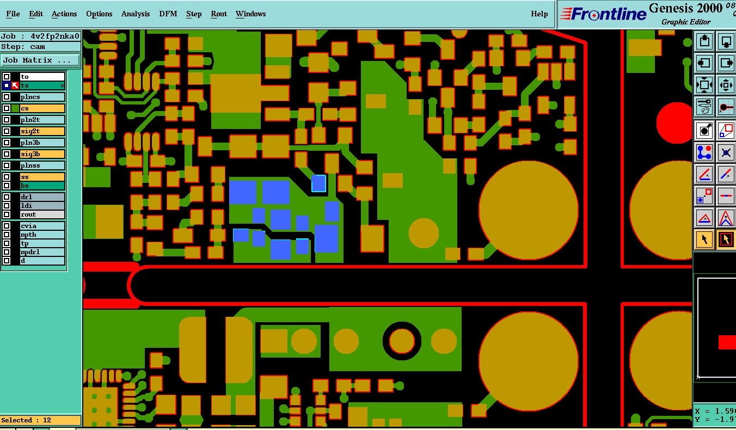Screen dimensions: 736x430
Task: Toggle the 'rout' layer display checkbox
Action: tap(7, 214)
